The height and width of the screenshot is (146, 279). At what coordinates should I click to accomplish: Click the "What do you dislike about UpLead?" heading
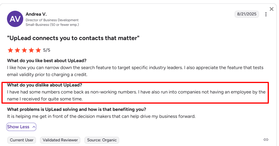tap(44, 85)
